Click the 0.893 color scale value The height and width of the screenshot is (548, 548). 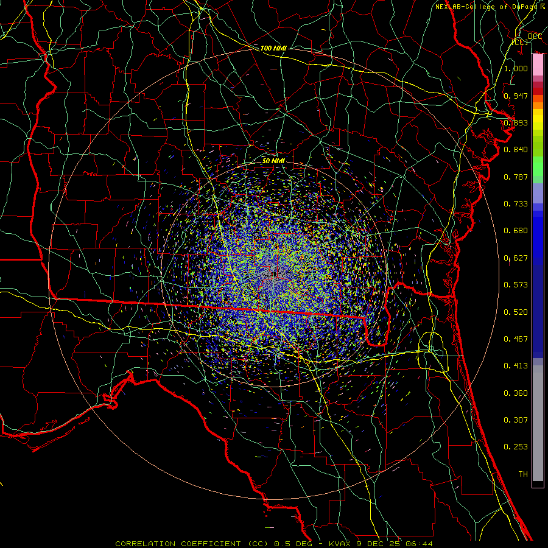pos(516,122)
